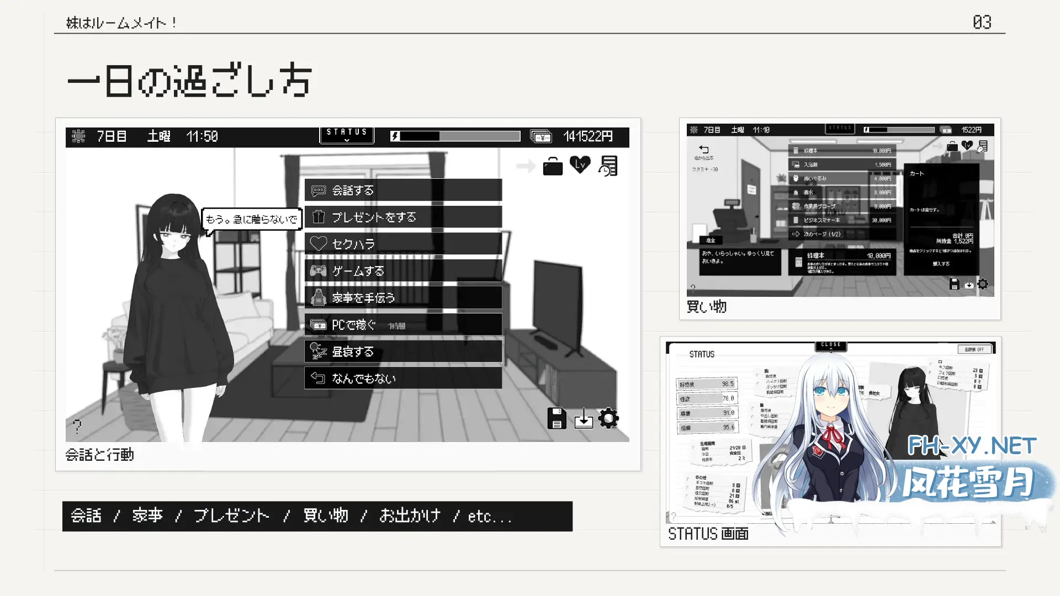Open settings gear in main scene
Viewport: 1060px width, 596px height.
click(x=608, y=418)
